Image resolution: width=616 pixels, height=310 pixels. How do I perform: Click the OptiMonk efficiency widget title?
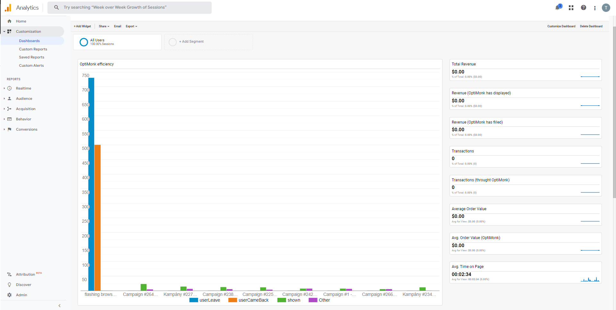click(97, 64)
